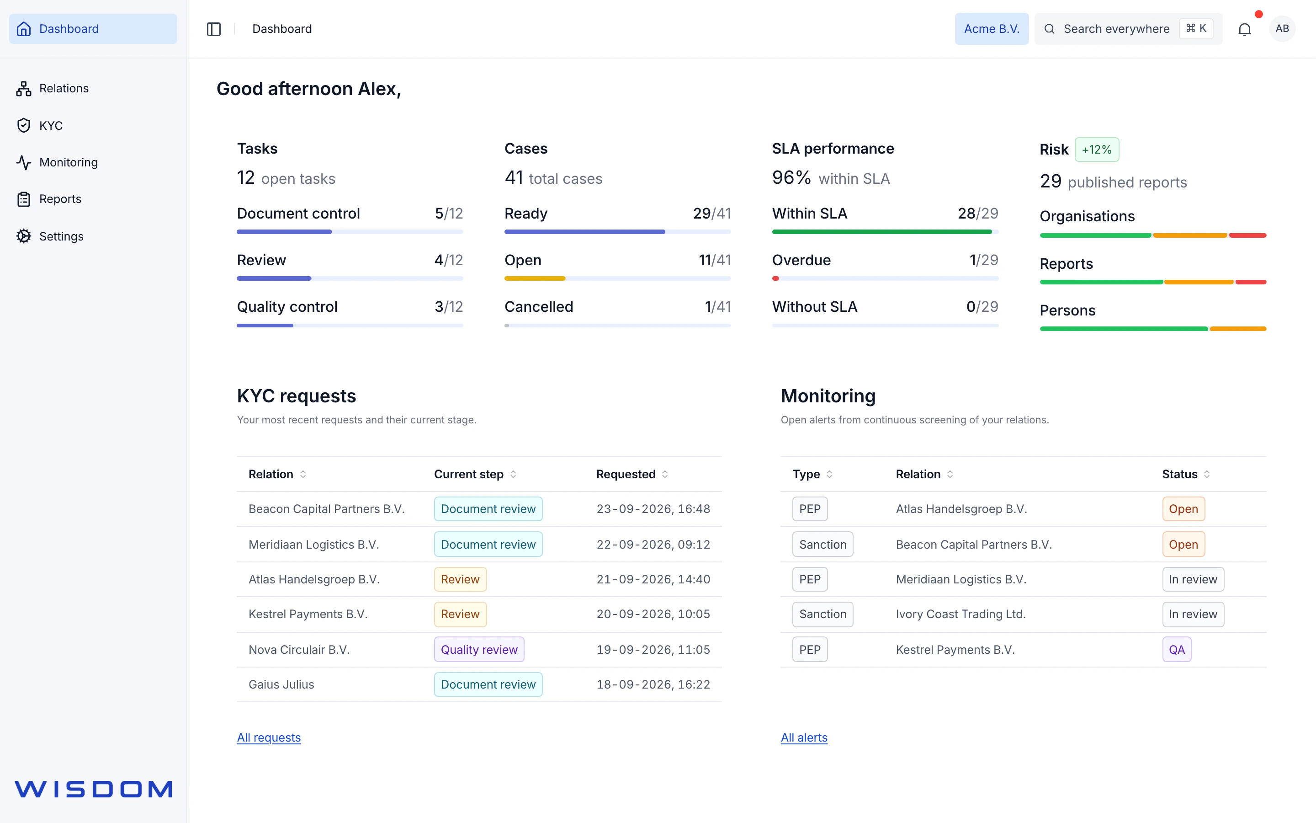The height and width of the screenshot is (823, 1316).
Task: Click the Within SLA progress bar
Action: pyautogui.click(x=885, y=232)
